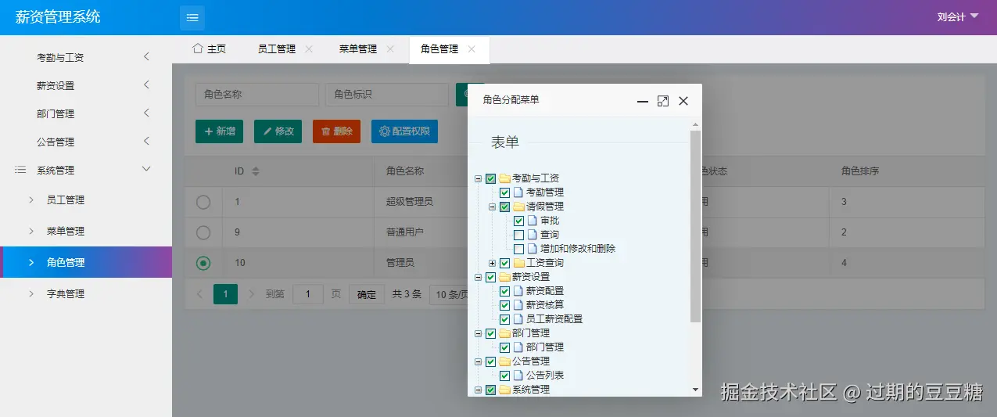Collapse the 考勤与工资 tree node
This screenshot has height=417, width=997.
coord(479,178)
